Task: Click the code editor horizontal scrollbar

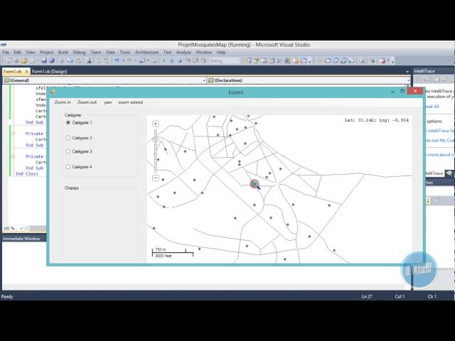Action: (x=36, y=229)
